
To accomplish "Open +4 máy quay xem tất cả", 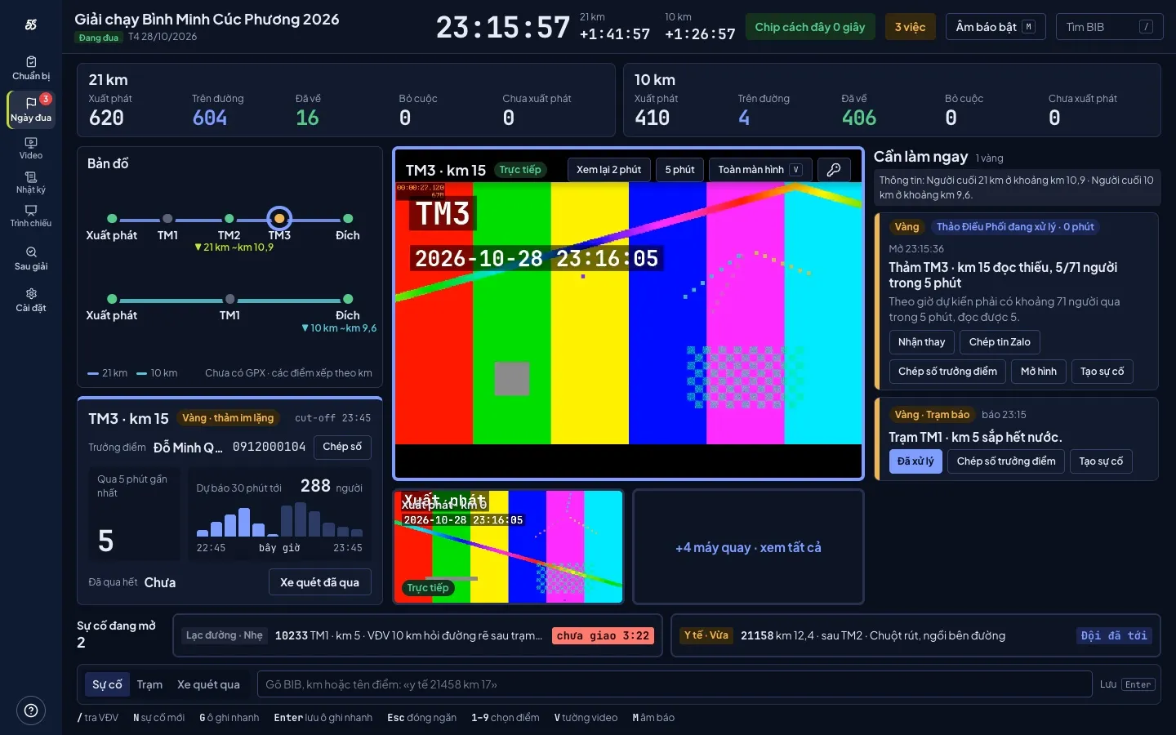I will coord(748,547).
